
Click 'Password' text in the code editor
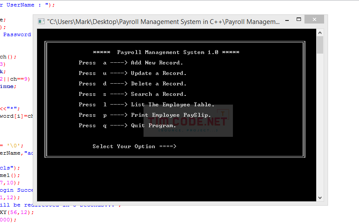click(17, 34)
